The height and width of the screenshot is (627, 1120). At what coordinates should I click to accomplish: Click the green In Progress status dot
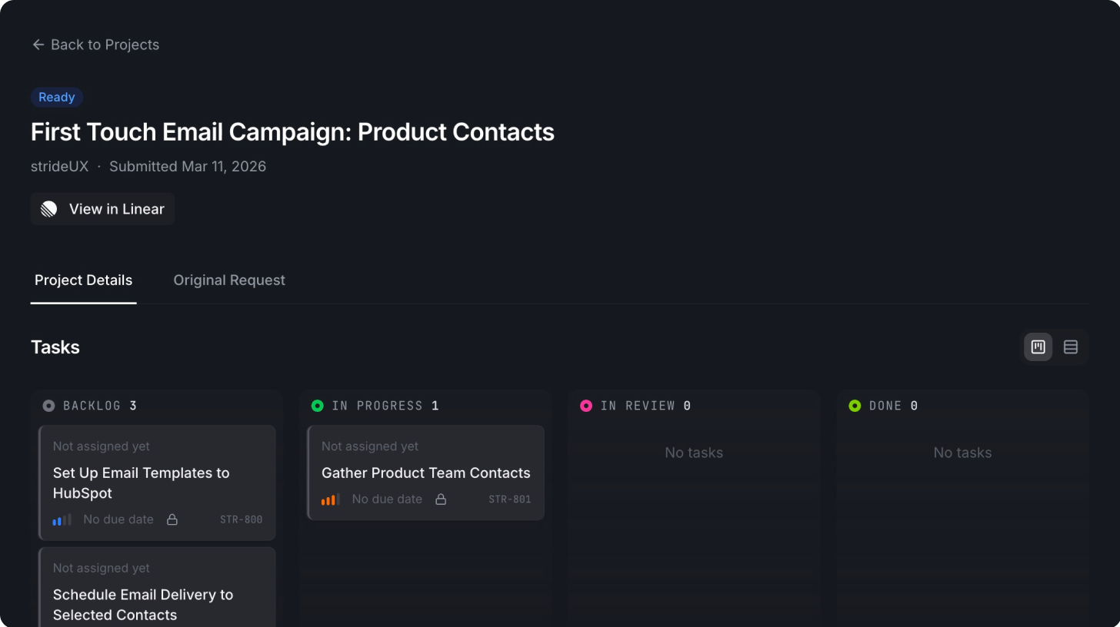tap(318, 406)
